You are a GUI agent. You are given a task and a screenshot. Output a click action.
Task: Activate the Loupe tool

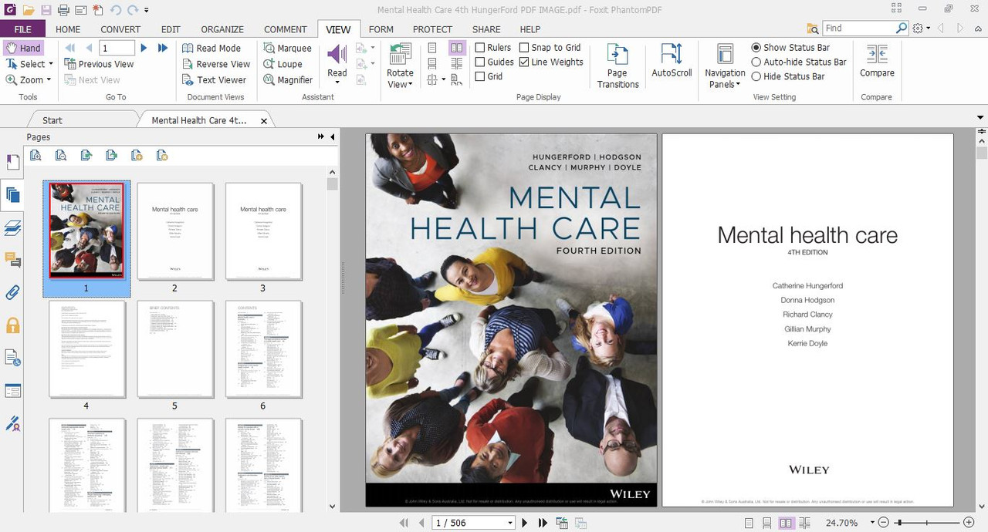pyautogui.click(x=283, y=64)
